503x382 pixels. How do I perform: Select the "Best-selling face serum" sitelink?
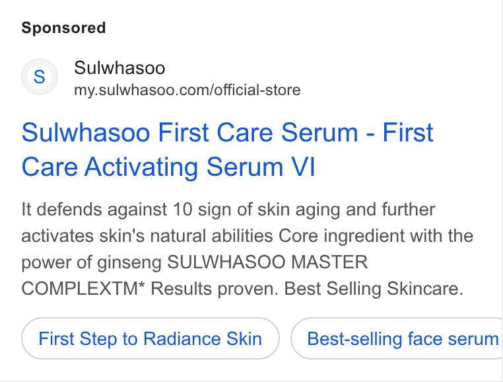tap(397, 338)
